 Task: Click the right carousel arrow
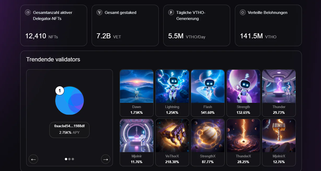(106, 159)
